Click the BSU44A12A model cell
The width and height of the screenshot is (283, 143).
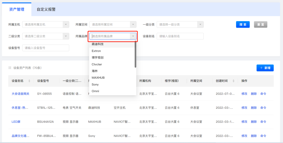pyautogui.click(x=46, y=122)
